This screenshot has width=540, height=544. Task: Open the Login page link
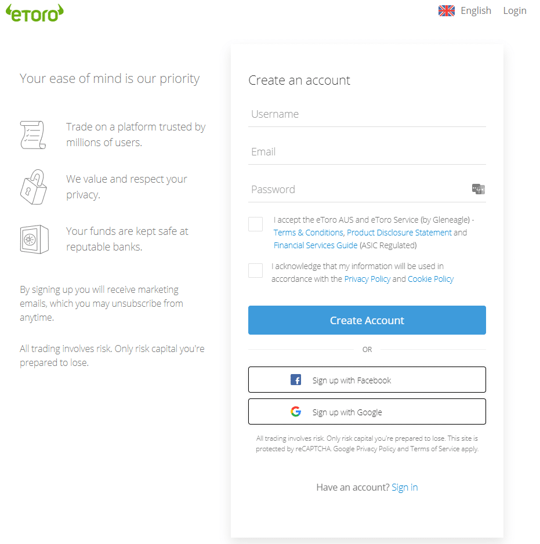(514, 11)
